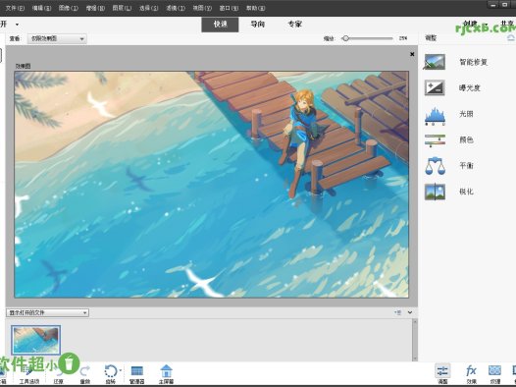
Task: Select the Balance (平衡) scales icon
Action: [x=435, y=166]
